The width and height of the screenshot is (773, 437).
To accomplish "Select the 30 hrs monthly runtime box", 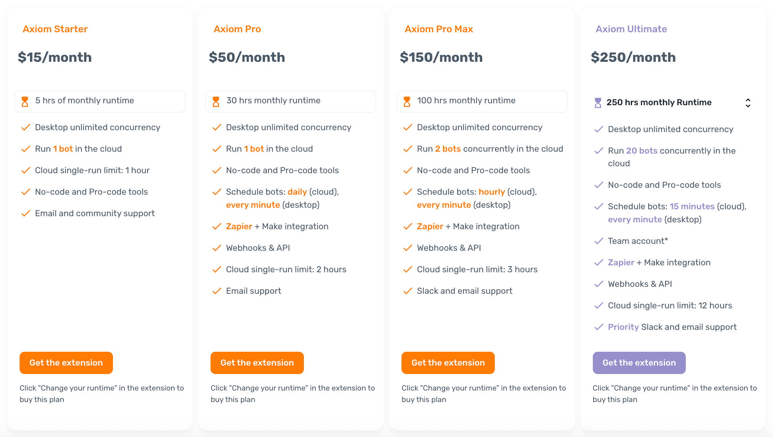I will tap(291, 101).
